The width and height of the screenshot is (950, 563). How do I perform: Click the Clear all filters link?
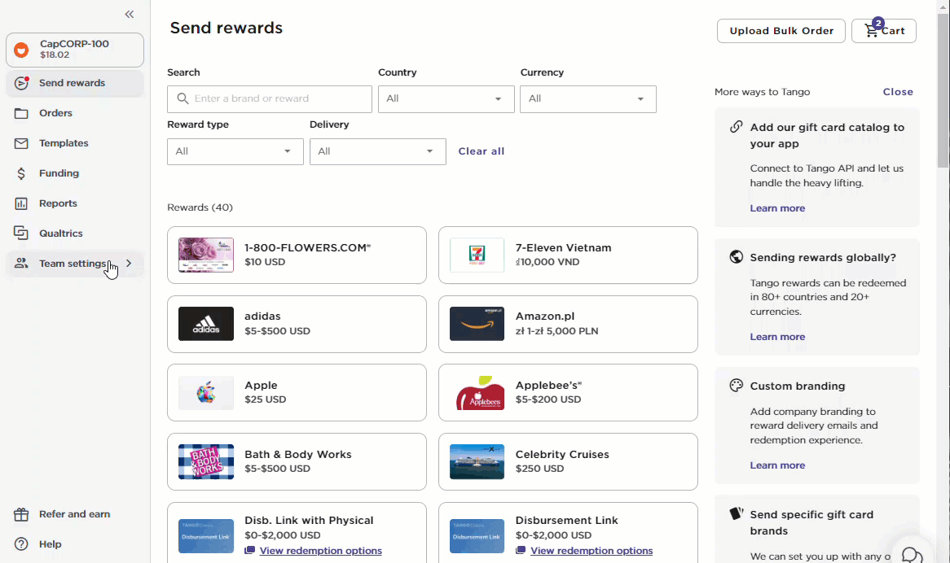(481, 151)
